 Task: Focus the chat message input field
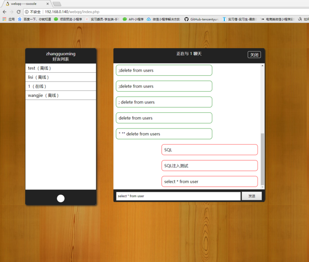178,196
